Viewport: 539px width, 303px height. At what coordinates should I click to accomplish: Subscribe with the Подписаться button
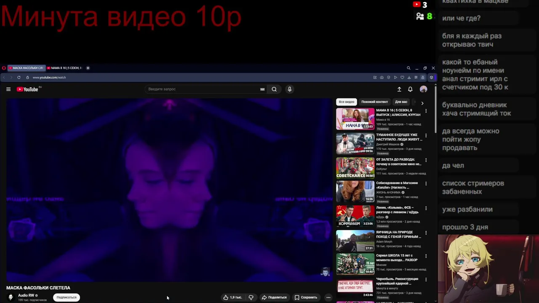pos(67,298)
